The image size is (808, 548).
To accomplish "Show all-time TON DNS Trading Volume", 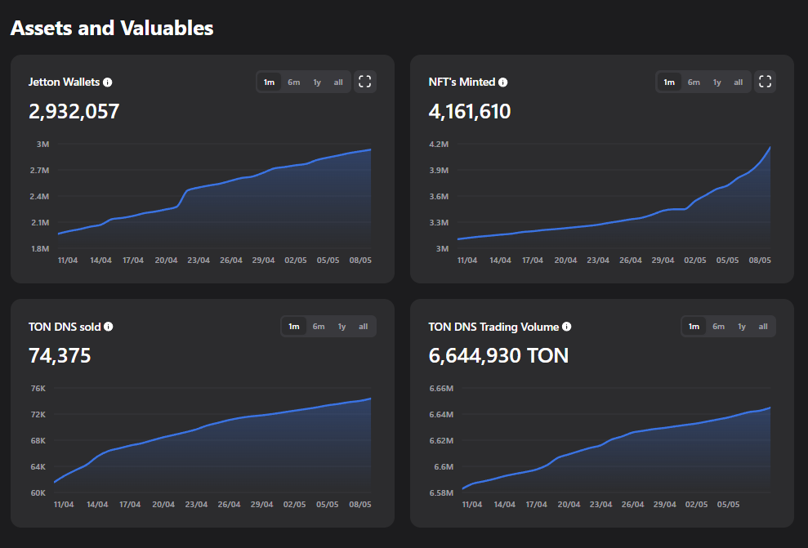I will click(763, 327).
